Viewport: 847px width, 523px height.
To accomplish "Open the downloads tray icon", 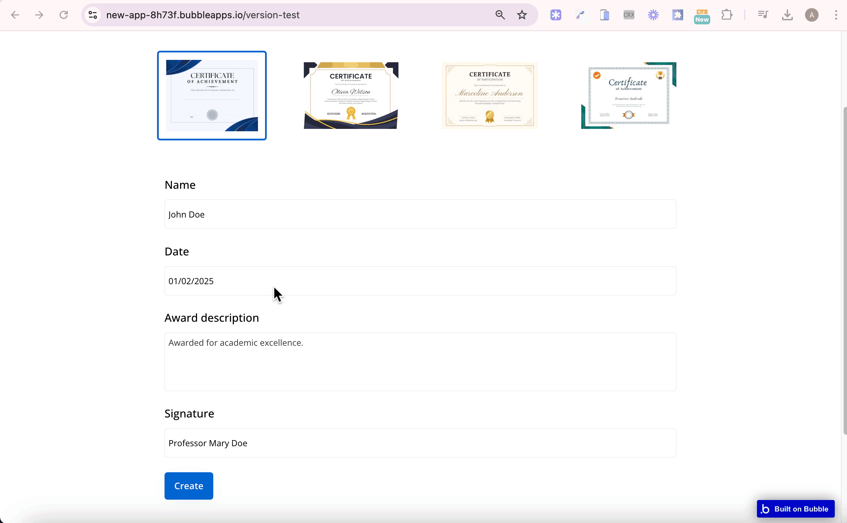I will [787, 15].
